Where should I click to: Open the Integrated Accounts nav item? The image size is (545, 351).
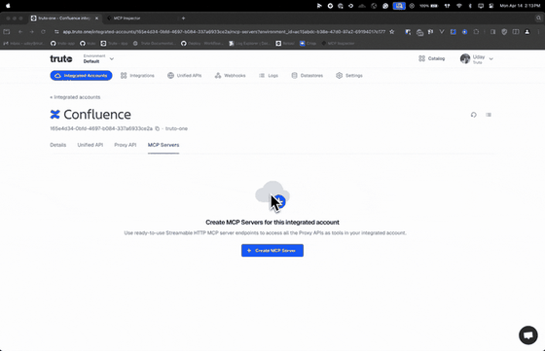(x=81, y=75)
